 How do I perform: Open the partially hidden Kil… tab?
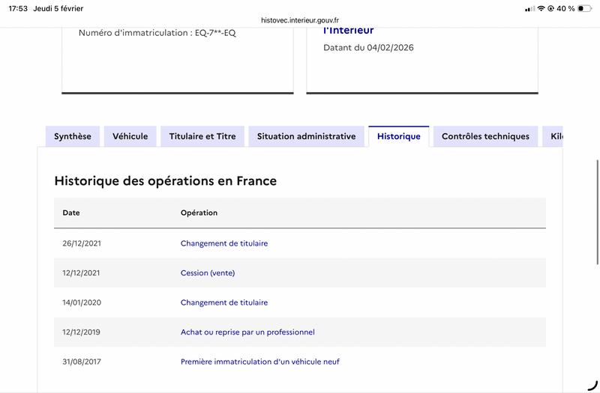pos(555,136)
